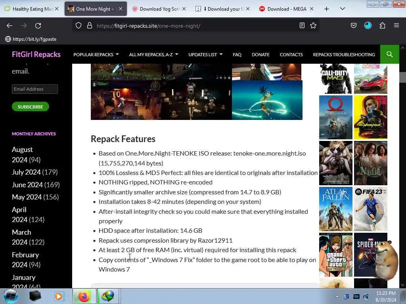Viewport: 406px width, 304px height.
Task: List all tabs with the chevron button
Action: pos(342,9)
